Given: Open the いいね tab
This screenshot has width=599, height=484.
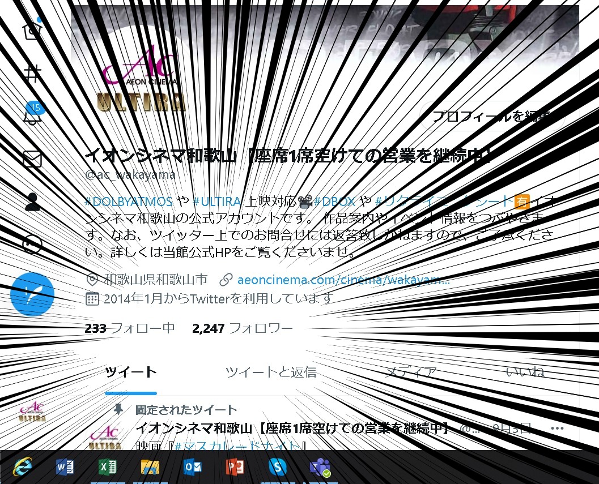Looking at the screenshot, I should (525, 372).
